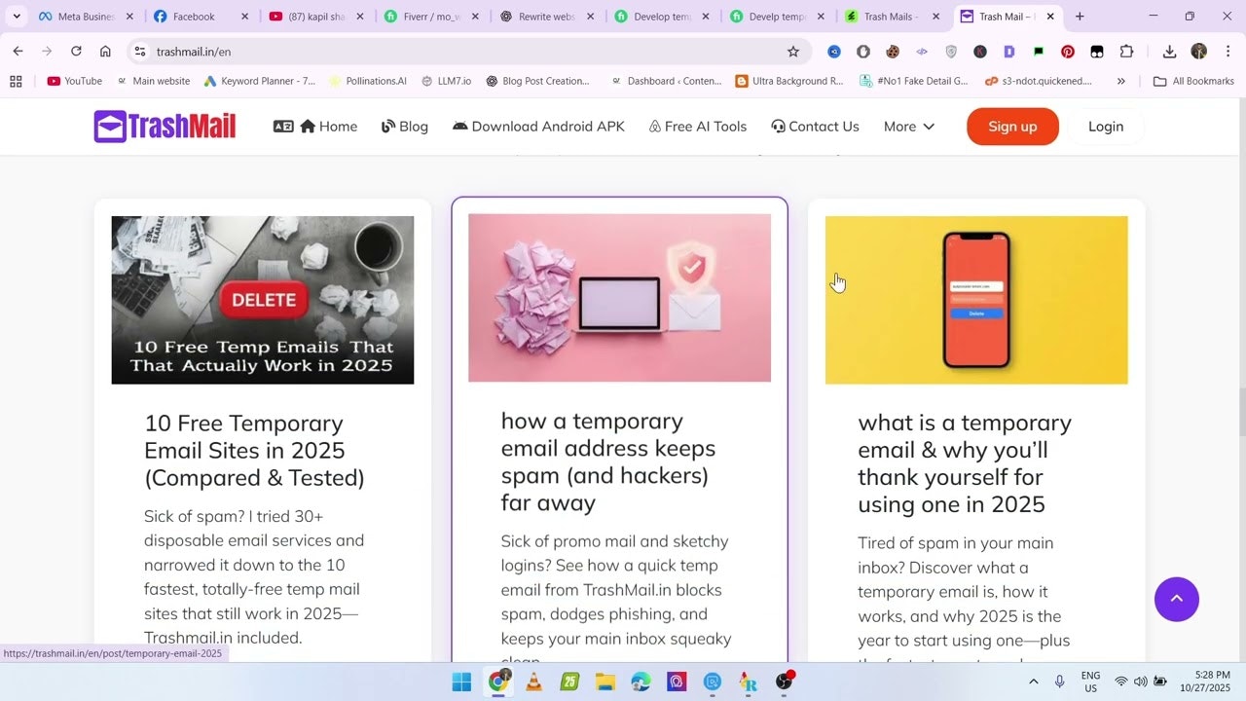The width and height of the screenshot is (1246, 701).
Task: Expand hidden icons with the system tray chevron
Action: click(1034, 682)
